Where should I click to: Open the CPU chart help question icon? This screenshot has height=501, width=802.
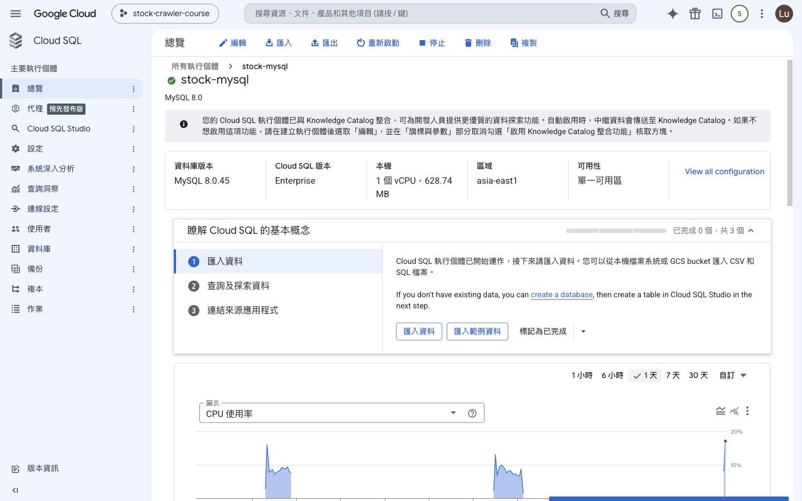pyautogui.click(x=472, y=413)
